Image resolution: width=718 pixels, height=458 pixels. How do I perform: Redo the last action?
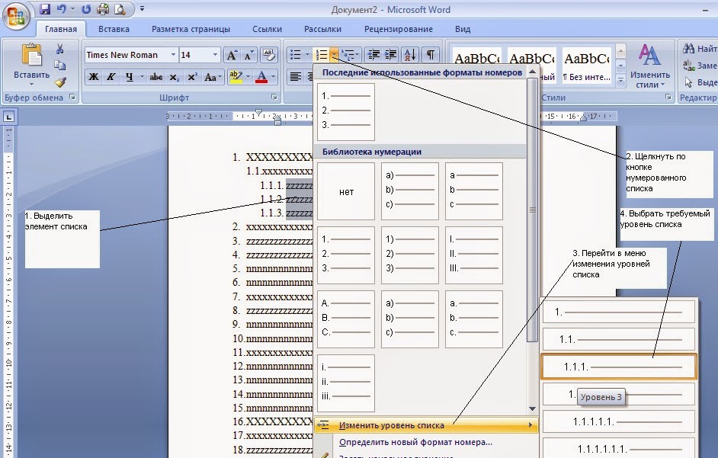(x=86, y=9)
